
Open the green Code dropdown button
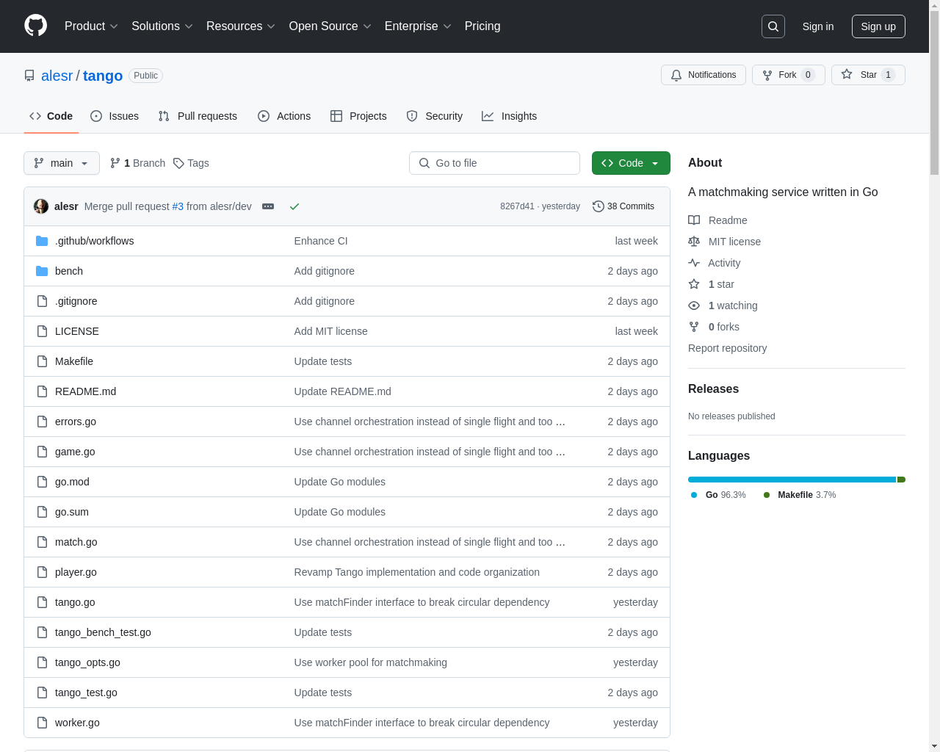631,163
